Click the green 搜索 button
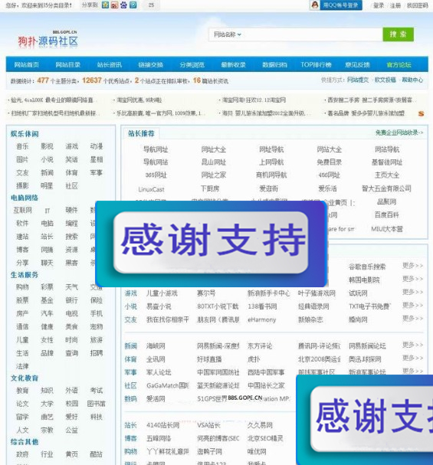 (398, 34)
